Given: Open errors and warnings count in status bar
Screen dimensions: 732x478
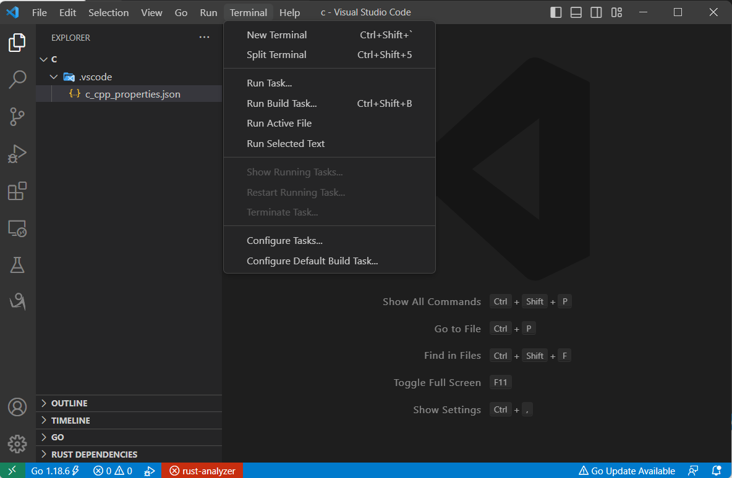Looking at the screenshot, I should pos(113,471).
